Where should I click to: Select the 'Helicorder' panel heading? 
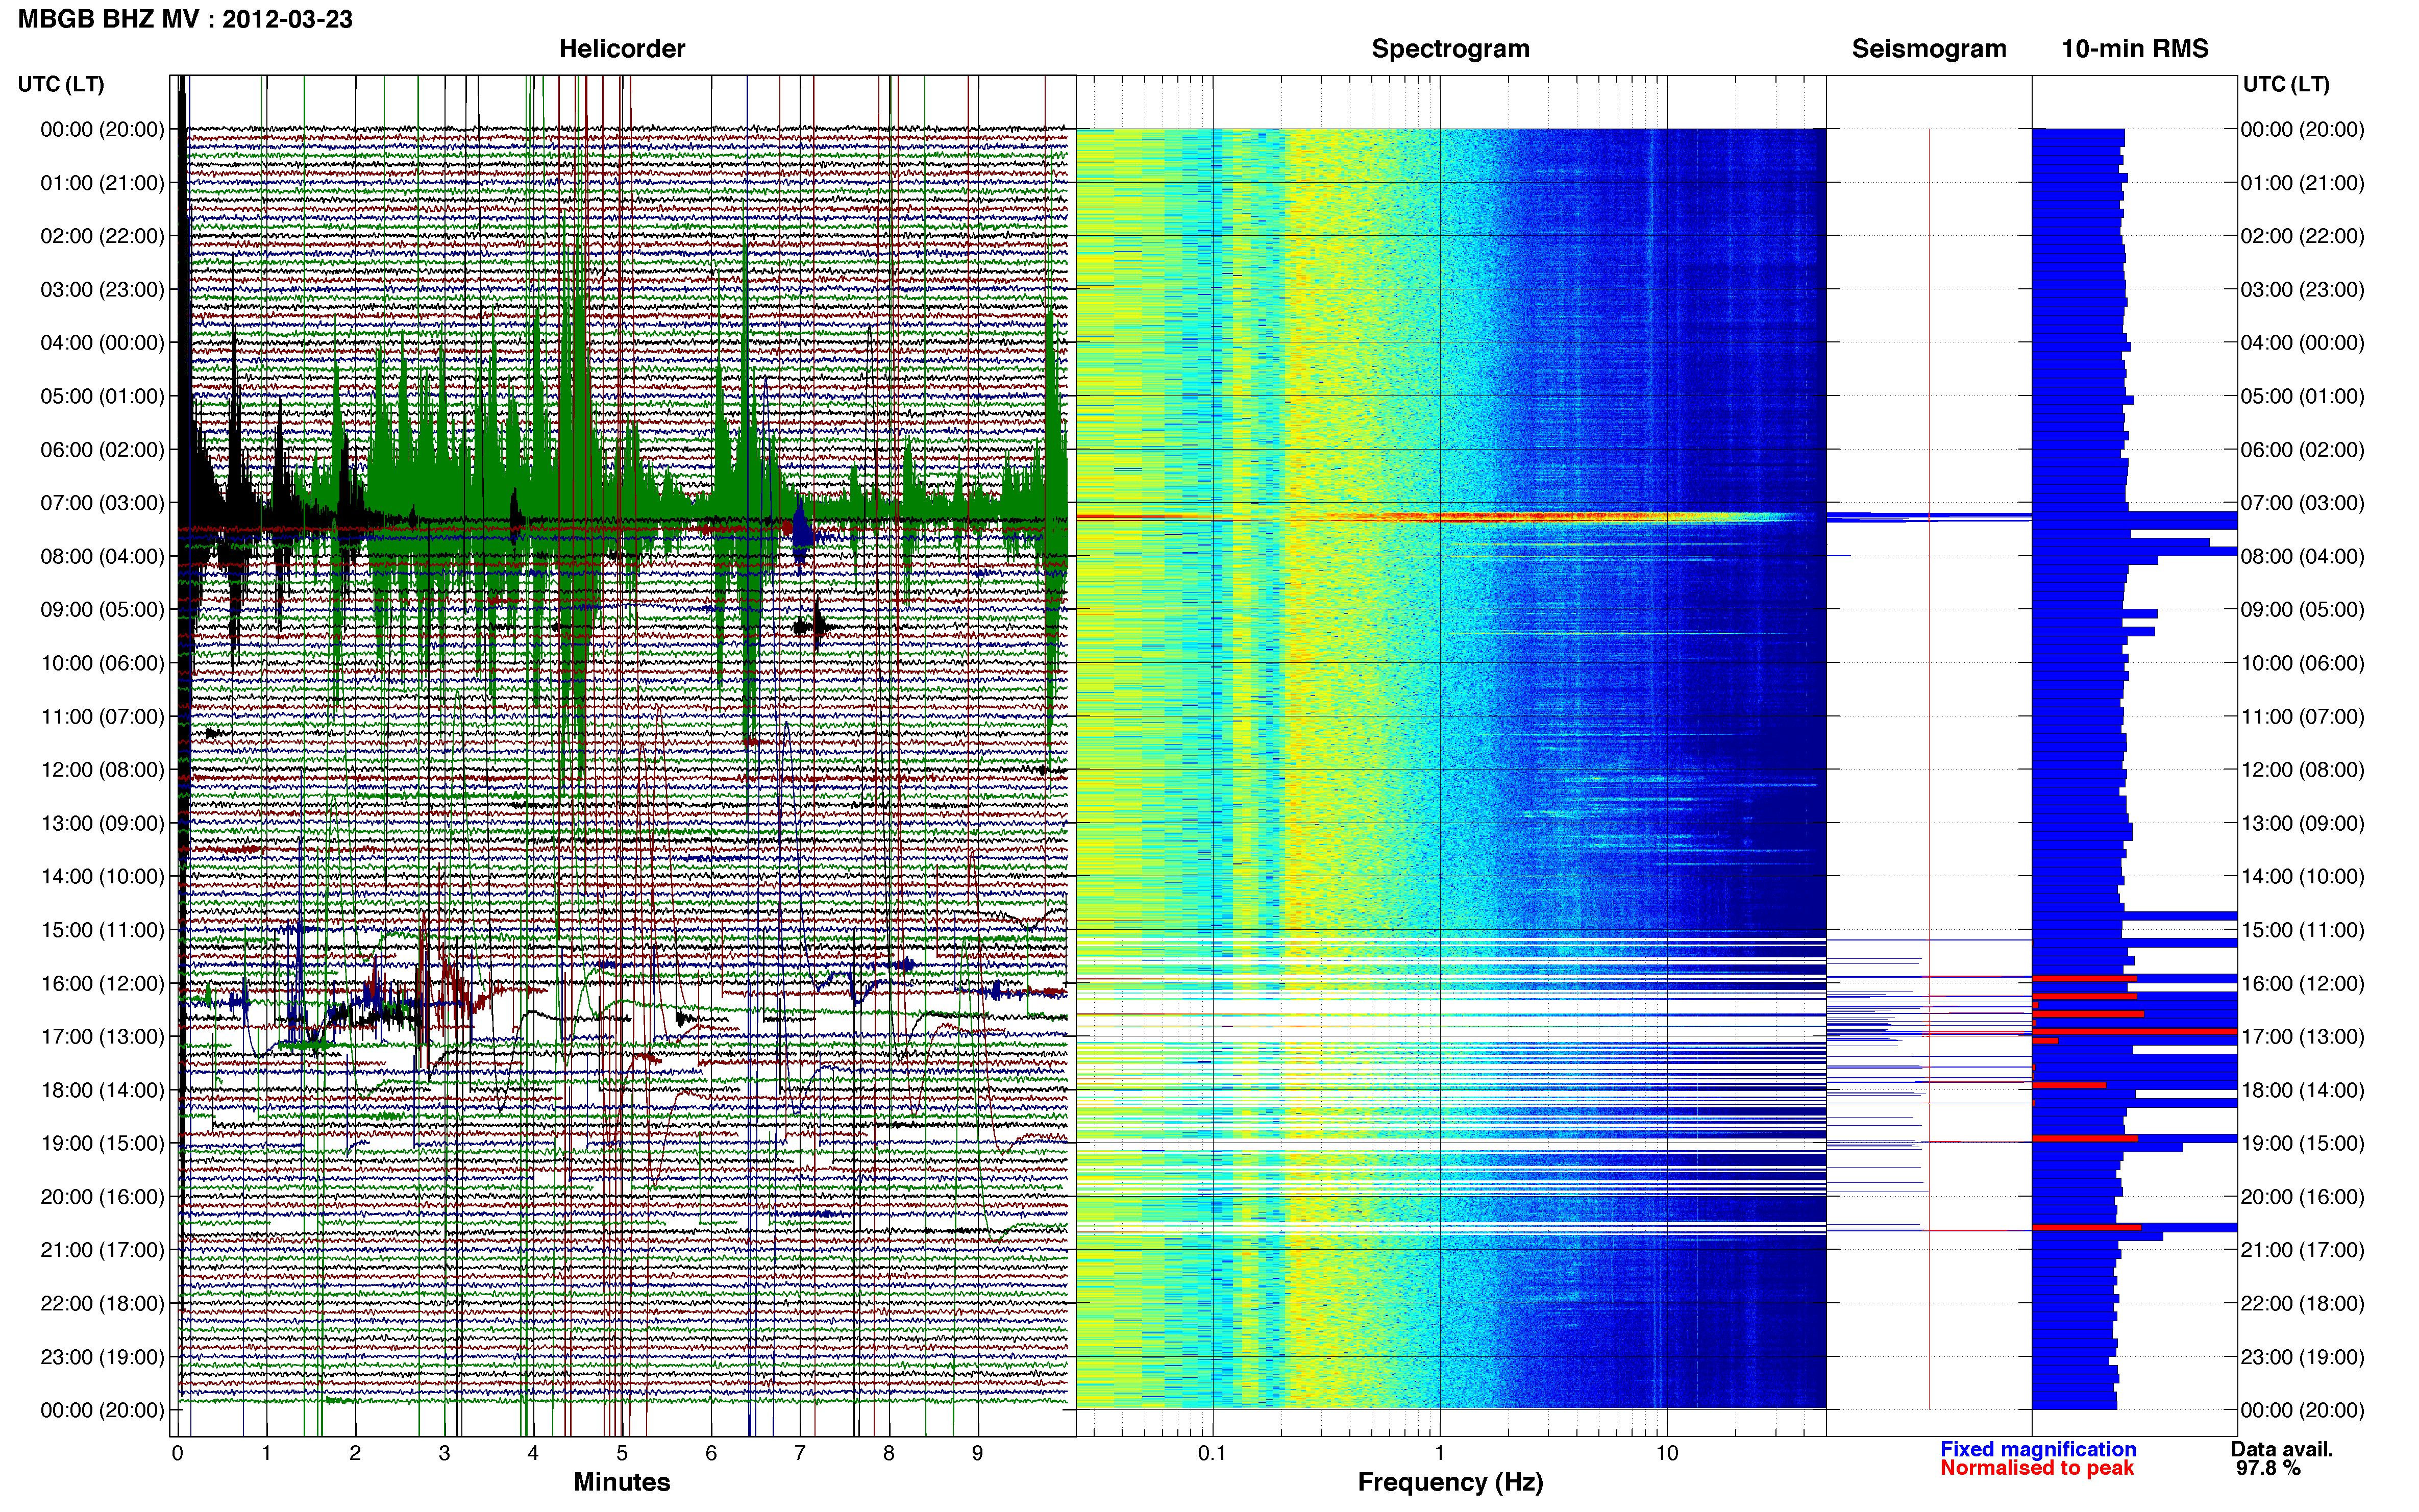[x=622, y=49]
